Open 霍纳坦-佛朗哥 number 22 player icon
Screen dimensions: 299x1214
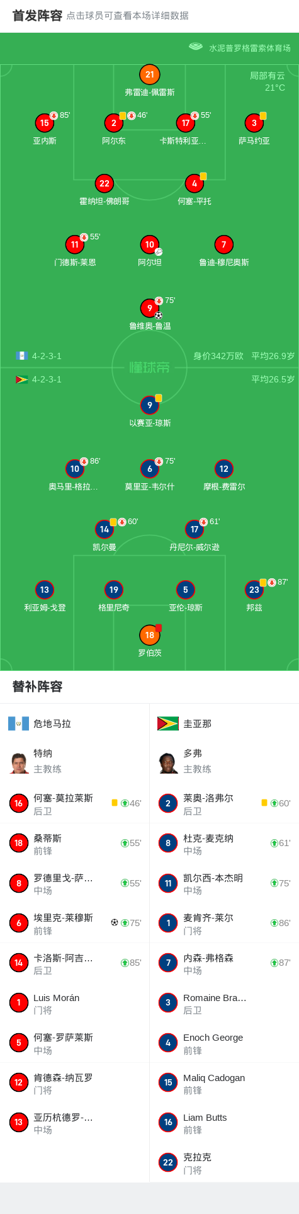point(104,183)
